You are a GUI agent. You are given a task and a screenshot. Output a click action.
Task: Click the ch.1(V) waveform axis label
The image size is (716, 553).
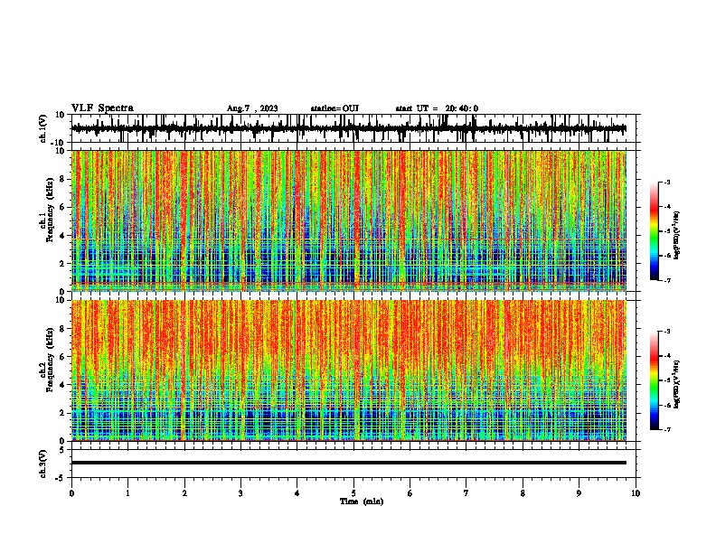[43, 128]
